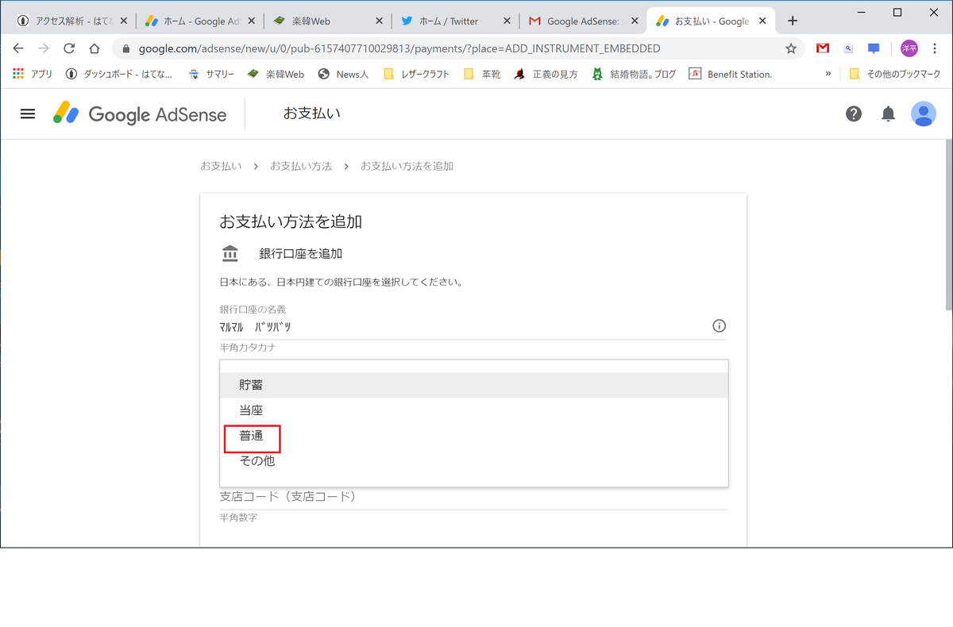This screenshot has height=627, width=953.
Task: Open the help question mark icon
Action: click(854, 114)
